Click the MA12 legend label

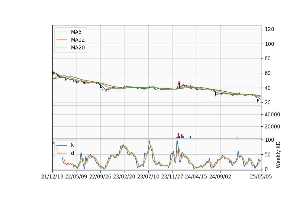[x=78, y=40]
